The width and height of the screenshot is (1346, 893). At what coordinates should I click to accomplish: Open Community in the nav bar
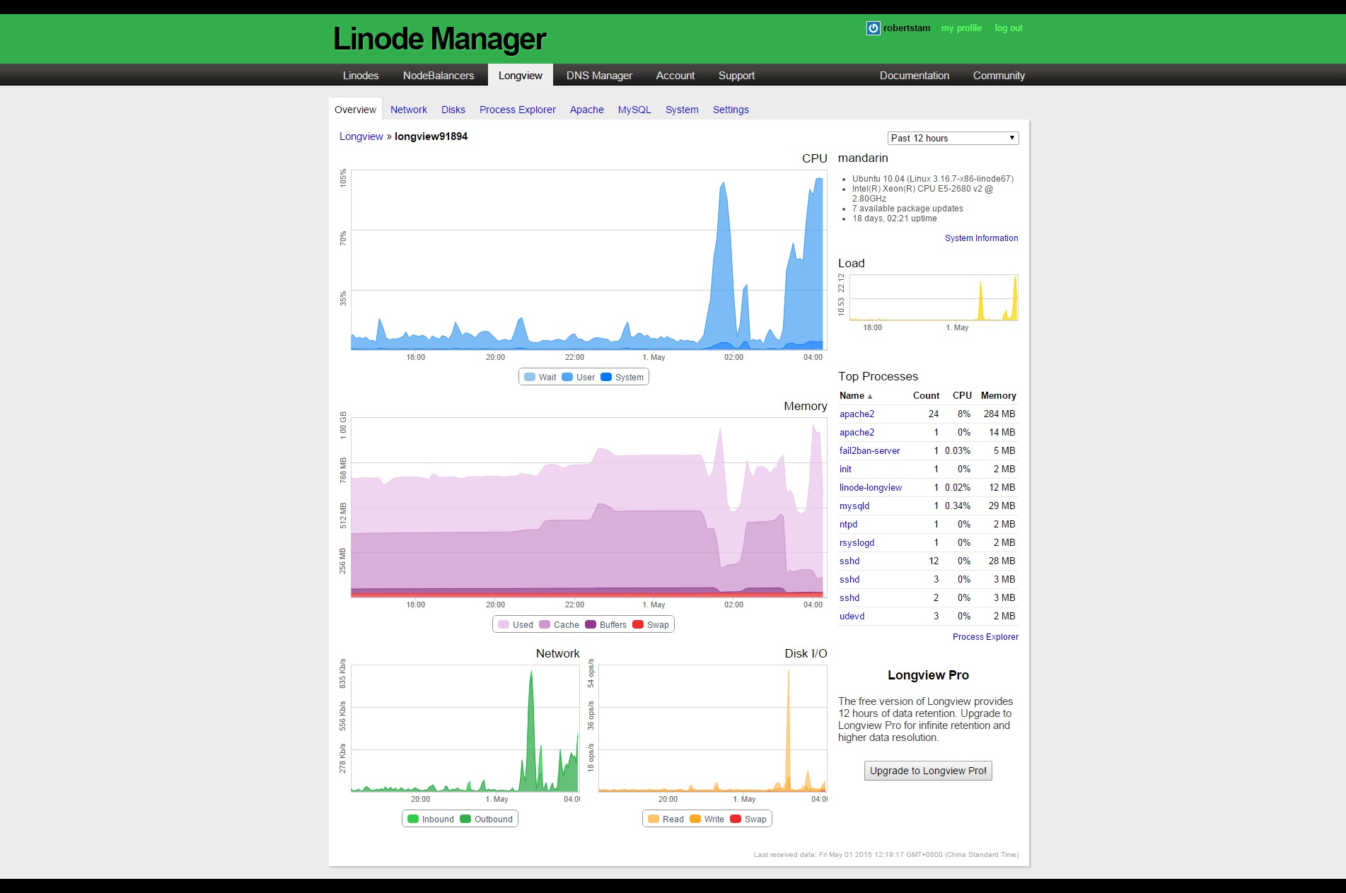coord(999,76)
